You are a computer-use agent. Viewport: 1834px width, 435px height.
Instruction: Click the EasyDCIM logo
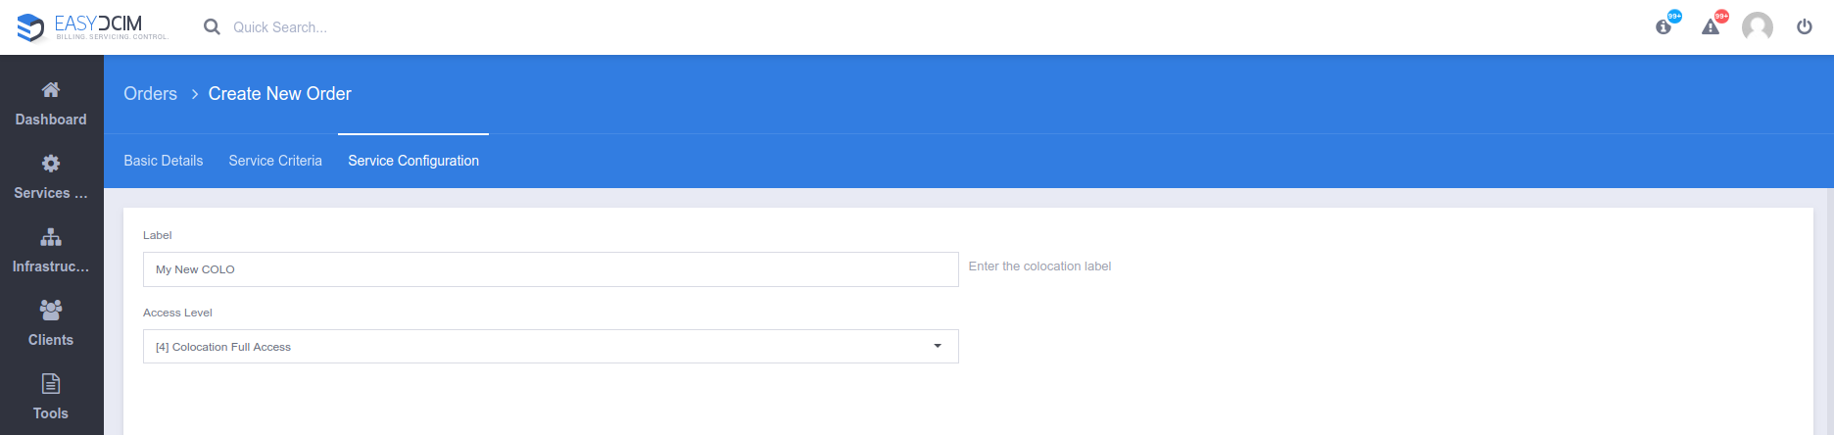coord(93,27)
